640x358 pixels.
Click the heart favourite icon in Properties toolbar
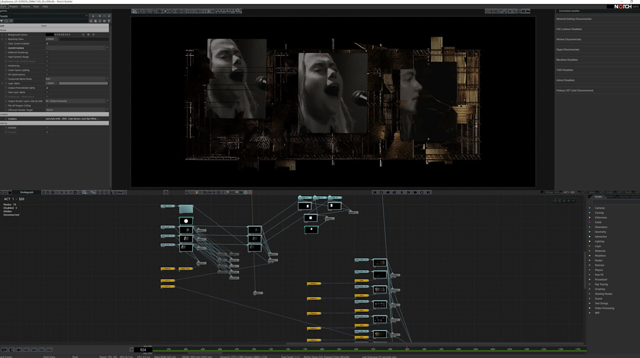point(105,21)
